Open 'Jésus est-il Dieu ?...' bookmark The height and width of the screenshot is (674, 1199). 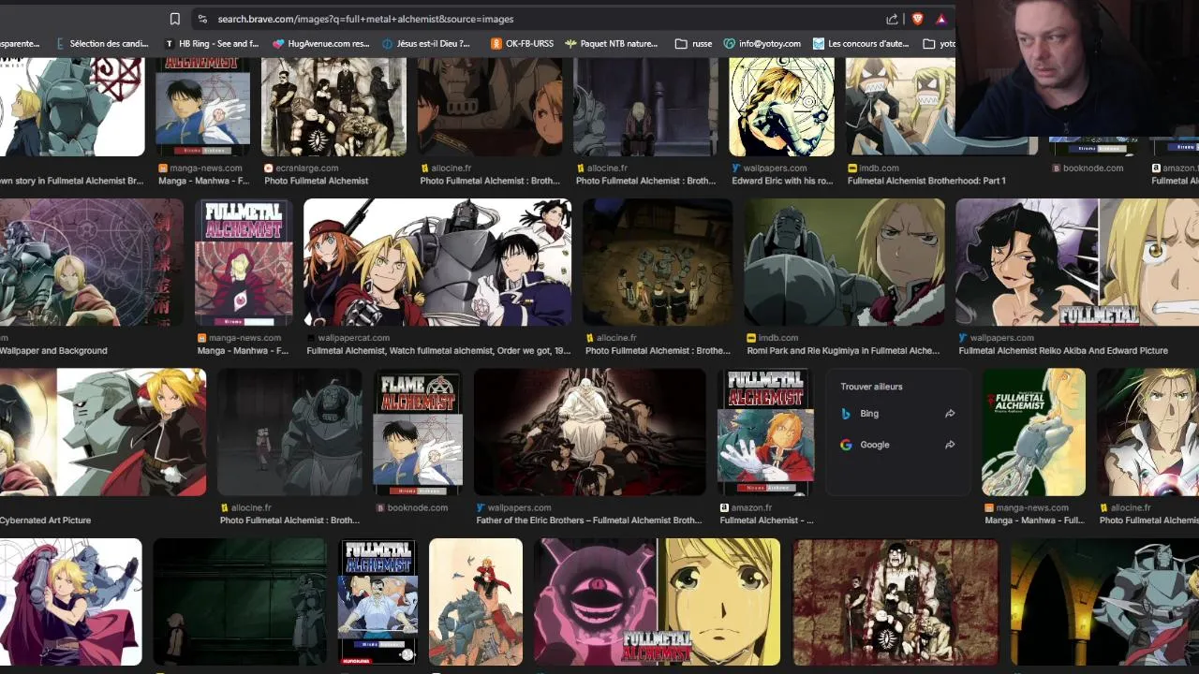click(x=427, y=43)
